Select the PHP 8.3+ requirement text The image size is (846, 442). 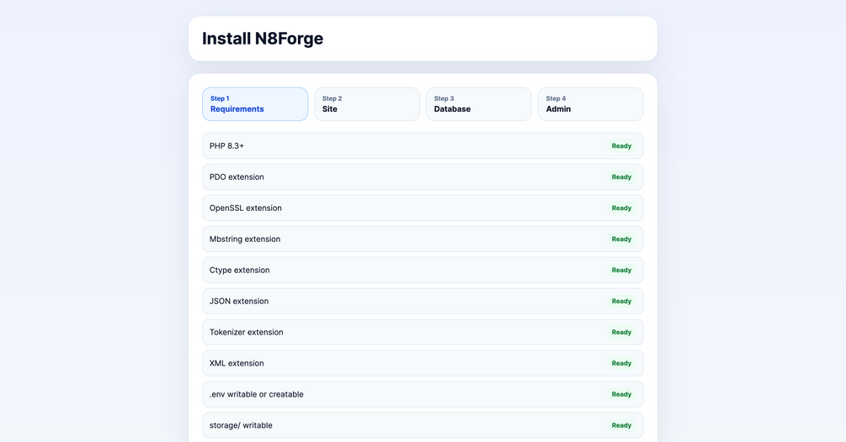click(x=226, y=146)
